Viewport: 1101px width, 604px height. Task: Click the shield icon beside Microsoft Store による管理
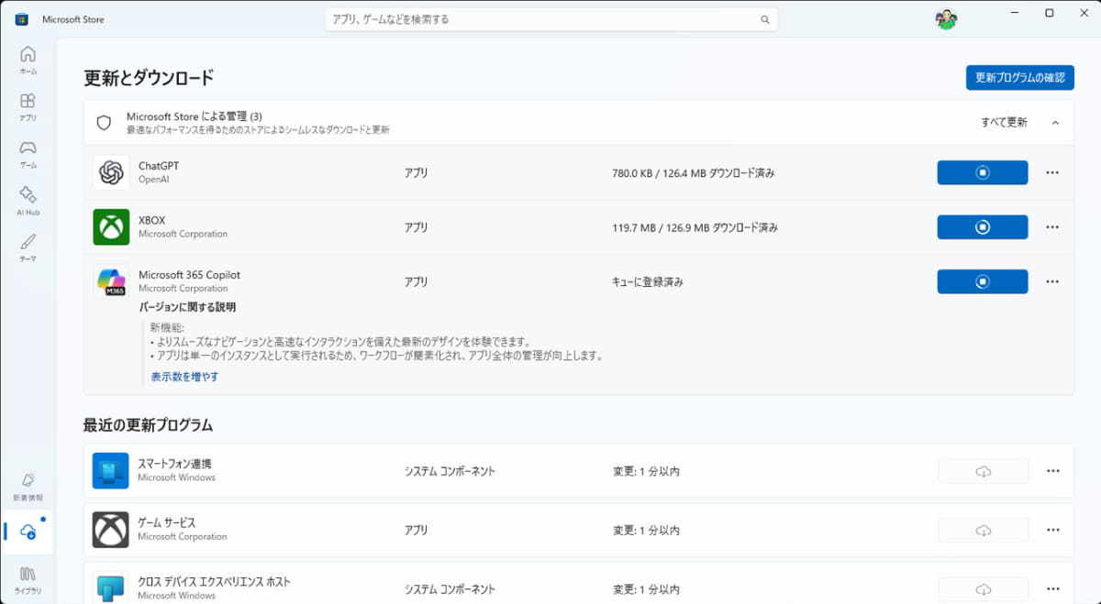[104, 123]
